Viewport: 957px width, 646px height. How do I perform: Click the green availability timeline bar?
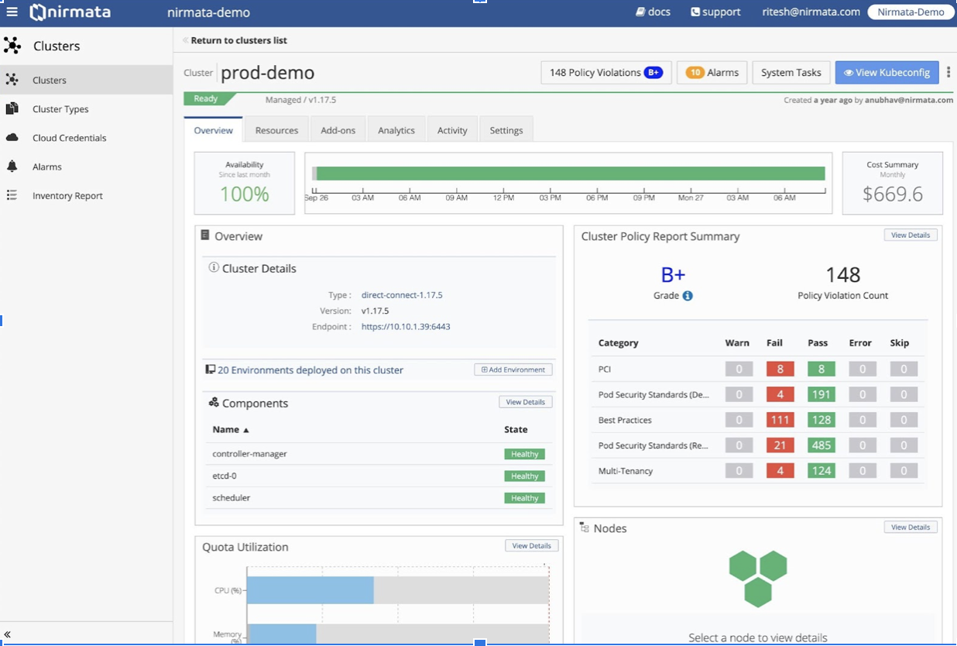click(571, 174)
